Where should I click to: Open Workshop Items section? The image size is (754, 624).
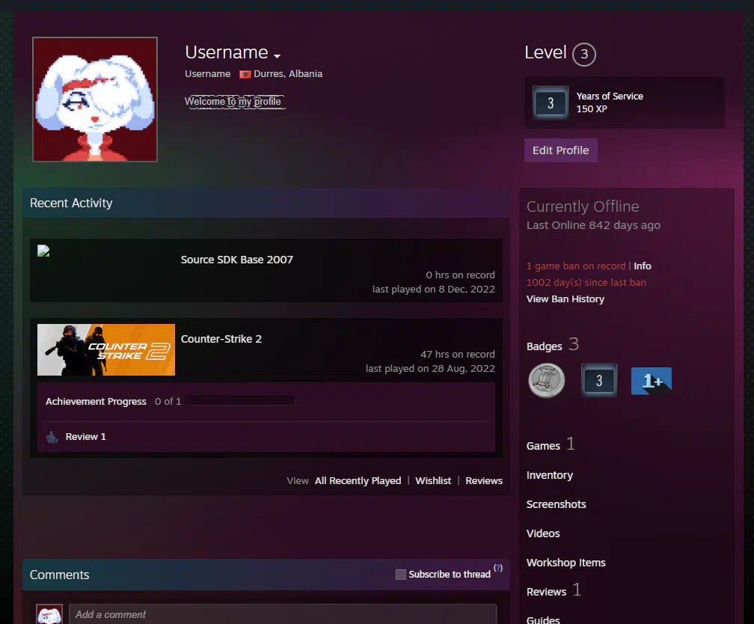pos(566,563)
